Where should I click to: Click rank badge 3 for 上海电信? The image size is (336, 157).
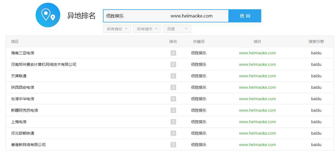[x=173, y=122]
